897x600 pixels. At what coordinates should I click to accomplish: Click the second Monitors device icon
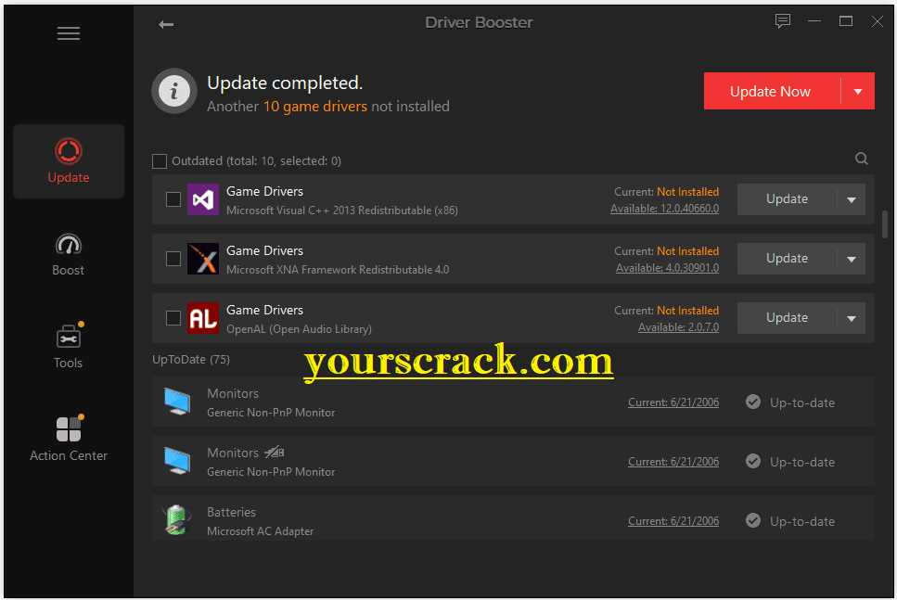177,461
